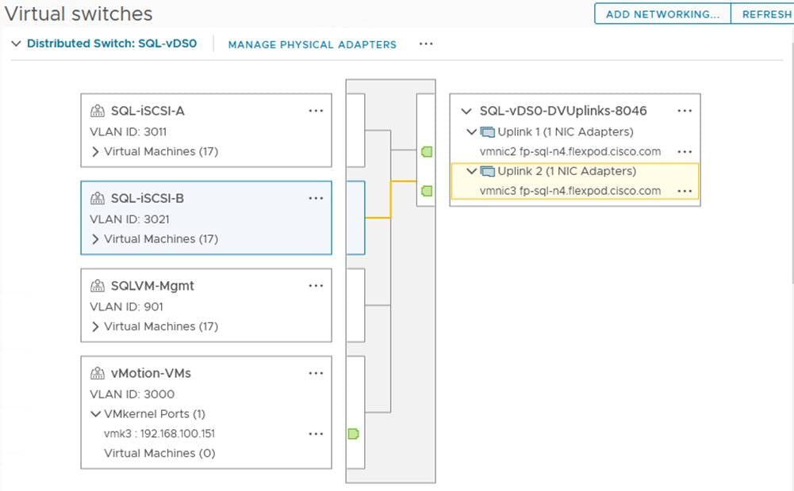Expand Virtual Machines (17) under SQL-iSCSI-B
Viewport: 794px width, 491px height.
click(94, 239)
